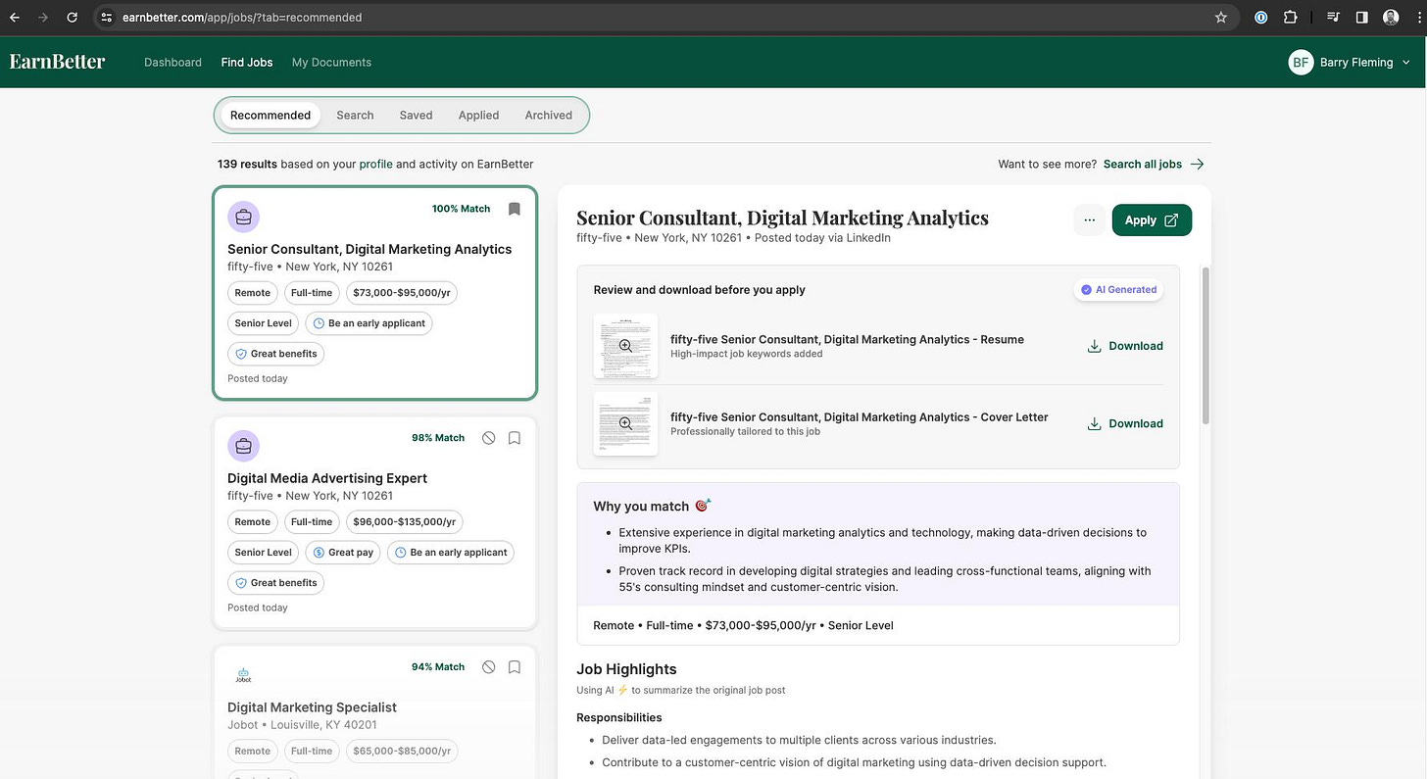This screenshot has width=1427, height=779.
Task: Open Digital Media Advertising Expert card title
Action: [x=327, y=478]
